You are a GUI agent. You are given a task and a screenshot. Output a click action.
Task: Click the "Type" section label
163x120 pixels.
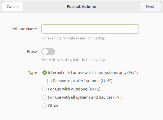point(32,73)
